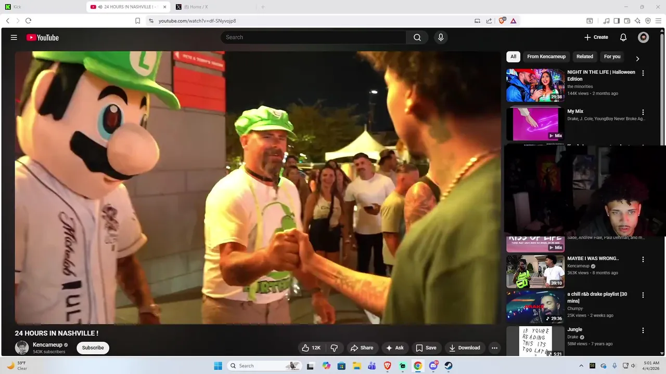The image size is (666, 374).
Task: Open the Jungle by Drake thumbnail
Action: pyautogui.click(x=535, y=341)
